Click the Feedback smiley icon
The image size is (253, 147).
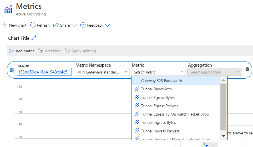point(83,25)
